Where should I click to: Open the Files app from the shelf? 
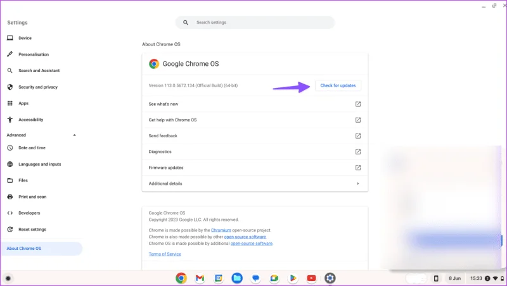click(237, 278)
